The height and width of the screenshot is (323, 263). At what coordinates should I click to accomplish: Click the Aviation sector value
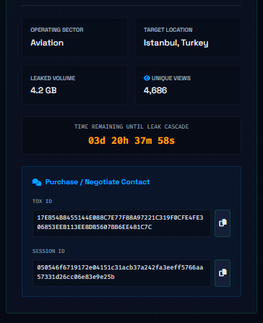47,43
